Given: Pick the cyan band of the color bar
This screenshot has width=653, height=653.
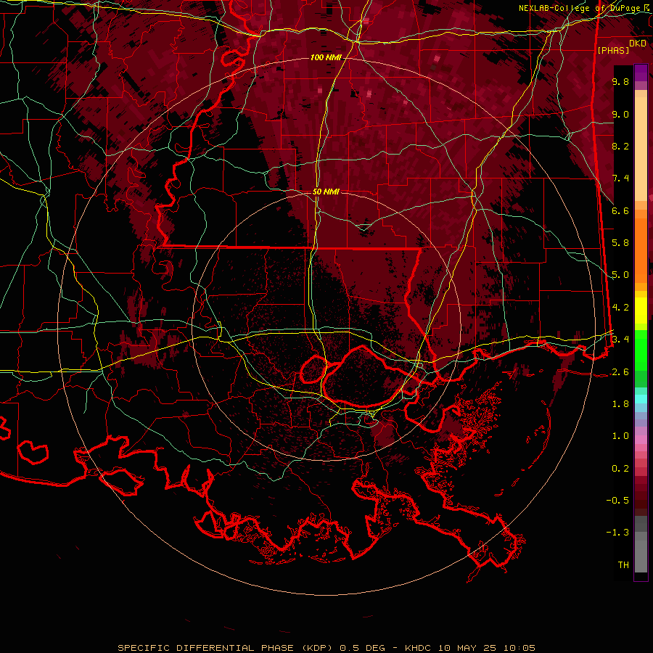Looking at the screenshot, I should (x=641, y=399).
